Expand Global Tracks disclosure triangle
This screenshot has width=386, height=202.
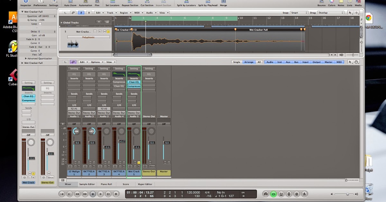coord(61,23)
